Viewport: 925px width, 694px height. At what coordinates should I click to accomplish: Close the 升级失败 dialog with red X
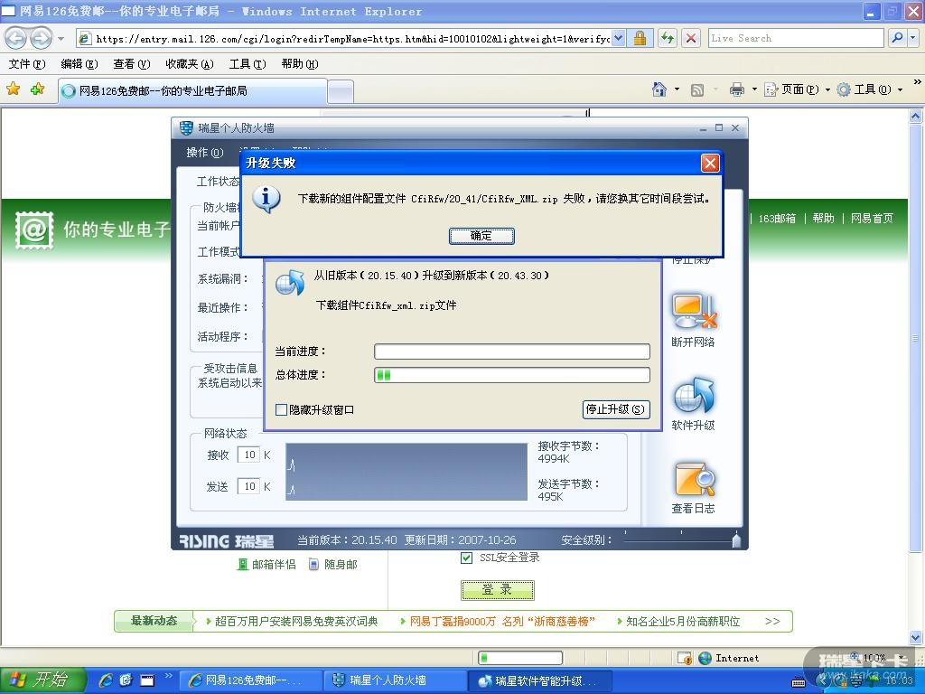tap(710, 163)
